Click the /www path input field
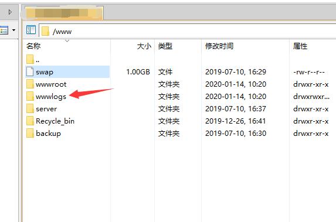The height and width of the screenshot is (222, 336). coord(188,31)
